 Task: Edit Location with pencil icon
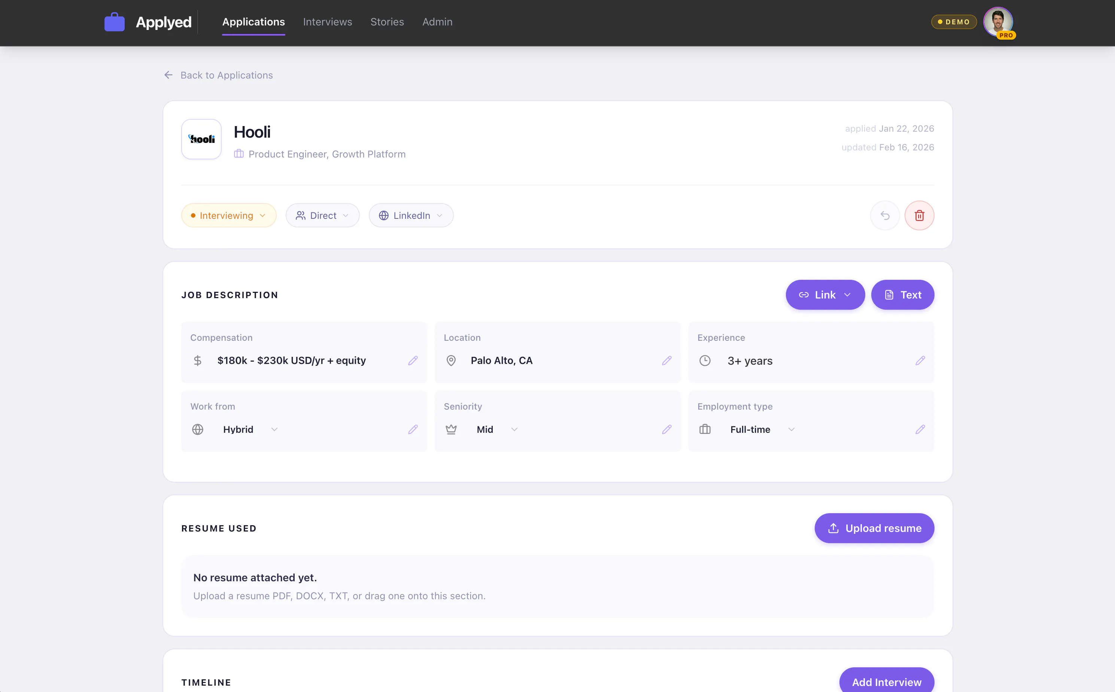(x=667, y=361)
